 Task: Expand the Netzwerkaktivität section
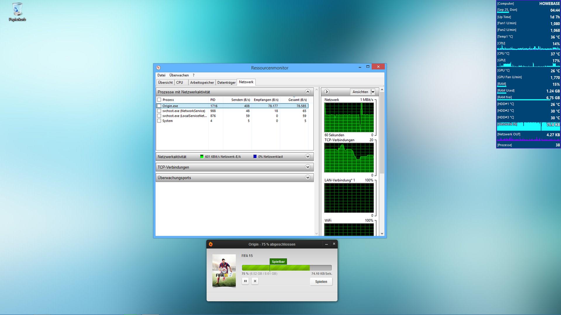point(308,156)
